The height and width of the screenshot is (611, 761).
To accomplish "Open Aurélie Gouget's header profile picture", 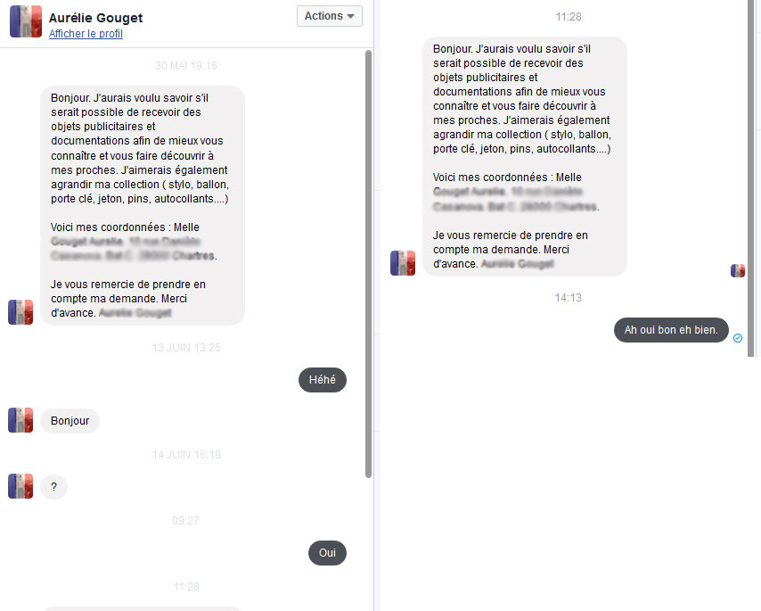I will (x=26, y=21).
